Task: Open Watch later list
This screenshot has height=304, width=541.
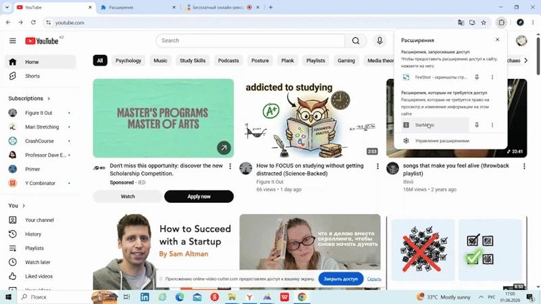Action: point(41,262)
